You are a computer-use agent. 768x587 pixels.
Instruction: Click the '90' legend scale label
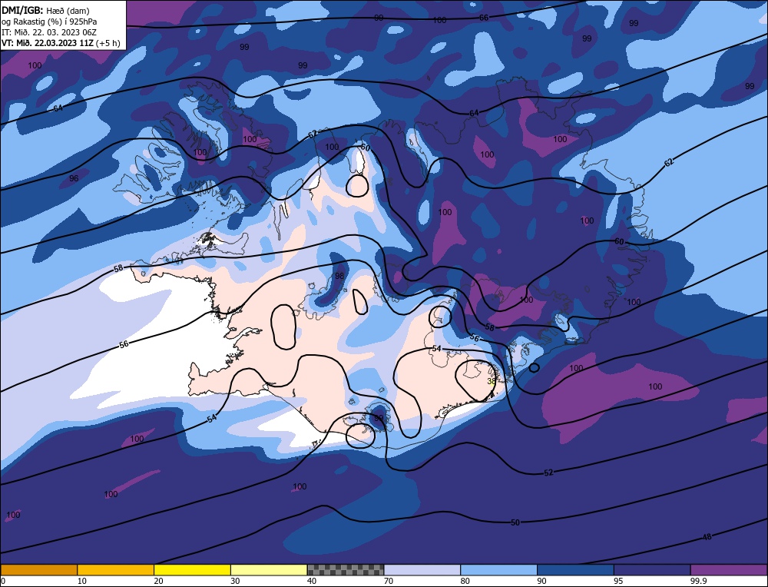tap(541, 581)
